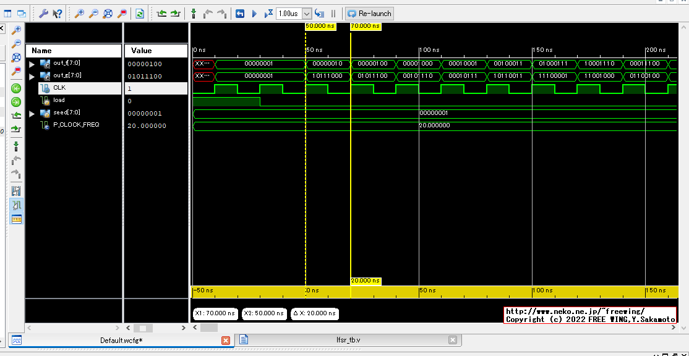
Task: Switch to the Default.wcfg* tab
Action: [121, 340]
